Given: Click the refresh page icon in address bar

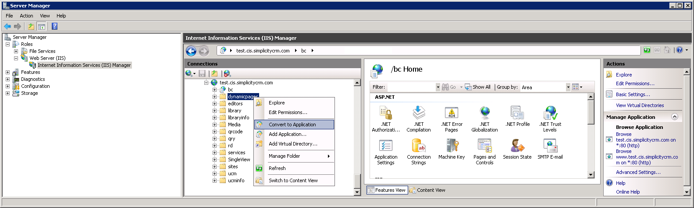Looking at the screenshot, I should 647,50.
